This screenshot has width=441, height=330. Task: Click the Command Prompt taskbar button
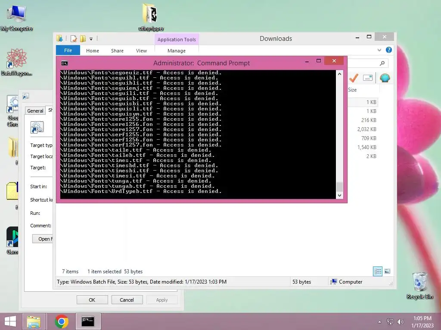(x=88, y=321)
